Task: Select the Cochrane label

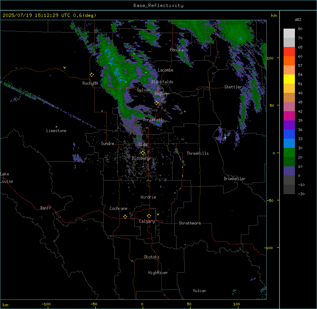Action: 118,208
